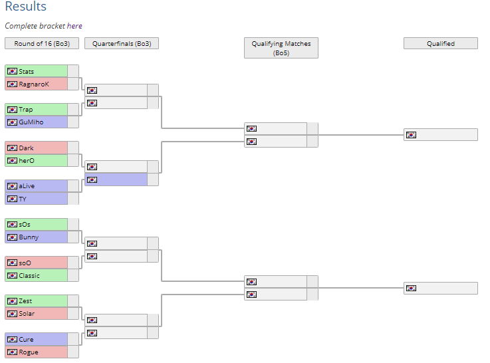Click the Korean flag next to Stats
The height and width of the screenshot is (363, 490).
[12, 71]
